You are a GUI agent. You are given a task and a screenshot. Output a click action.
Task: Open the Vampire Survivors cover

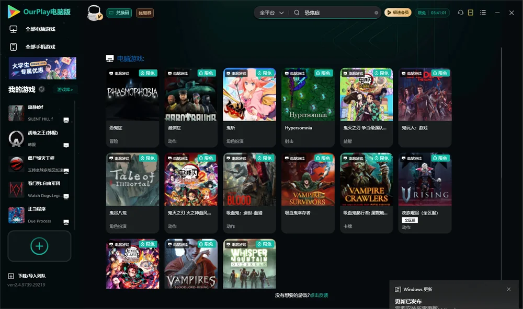[308, 180]
